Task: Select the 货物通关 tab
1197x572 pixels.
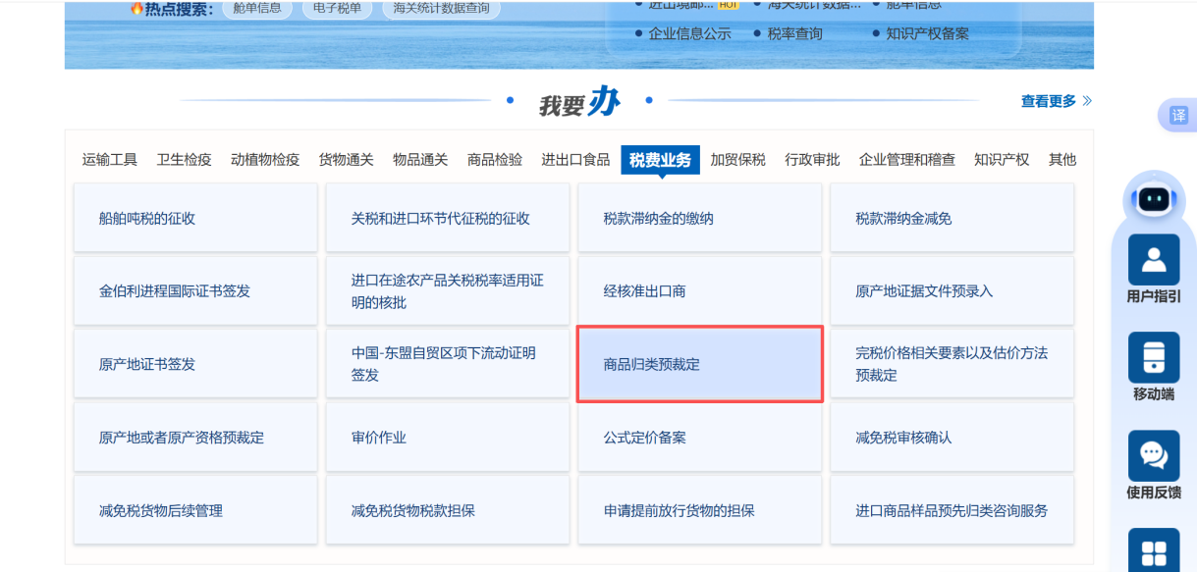Action: click(x=346, y=160)
